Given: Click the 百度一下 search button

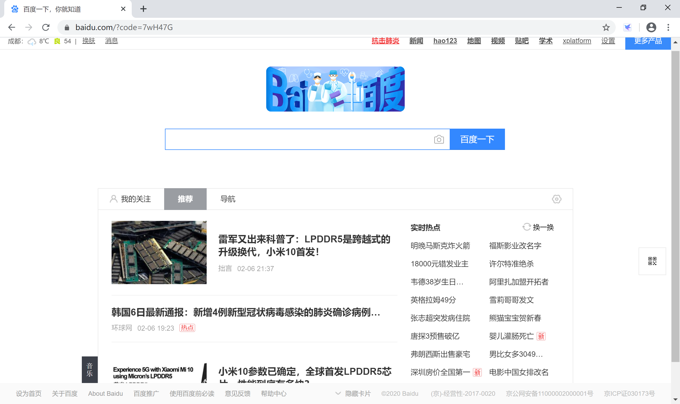Looking at the screenshot, I should [477, 139].
